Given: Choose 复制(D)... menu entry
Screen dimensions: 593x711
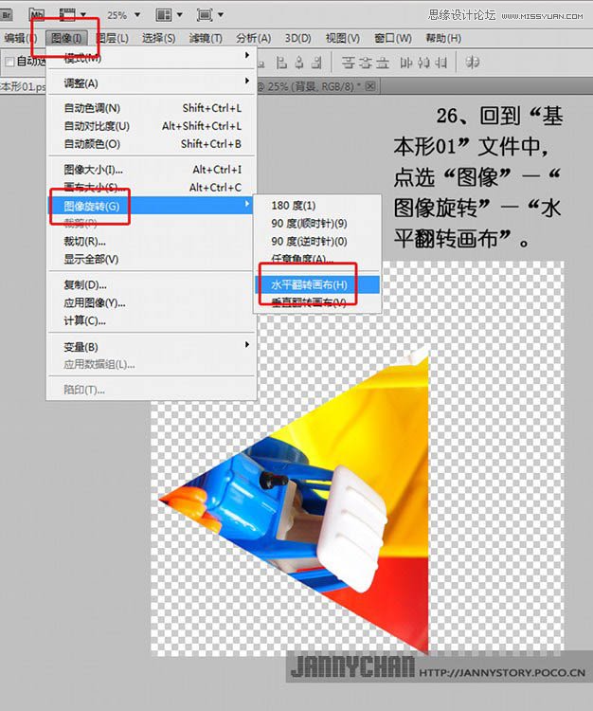Looking at the screenshot, I should tap(152, 285).
